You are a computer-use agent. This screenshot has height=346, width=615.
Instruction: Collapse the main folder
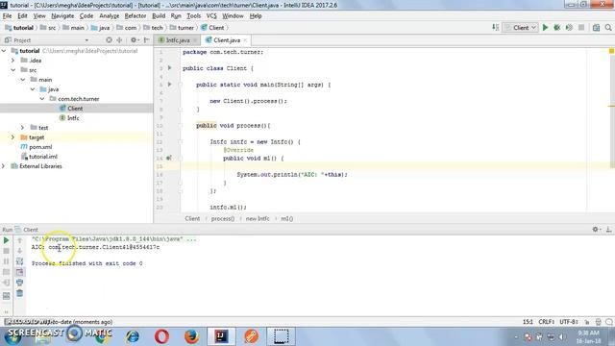(x=23, y=80)
